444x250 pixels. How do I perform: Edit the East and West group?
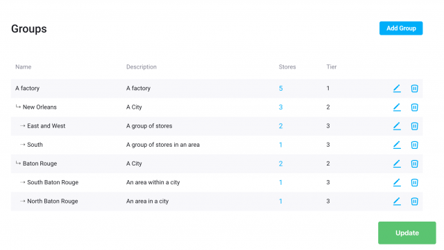coord(397,126)
